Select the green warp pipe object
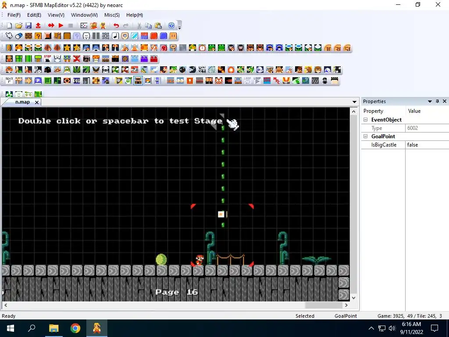Image resolution: width=449 pixels, height=337 pixels. 18,59
